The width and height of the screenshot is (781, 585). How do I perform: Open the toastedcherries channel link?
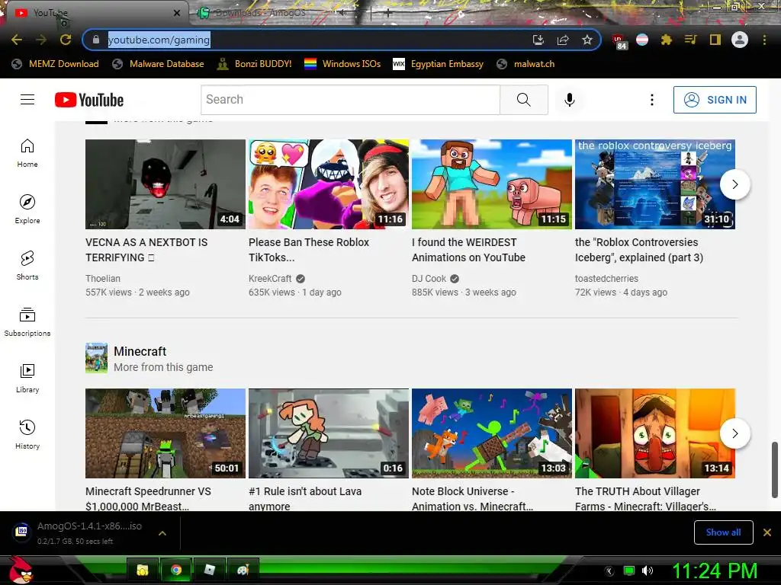click(x=606, y=279)
